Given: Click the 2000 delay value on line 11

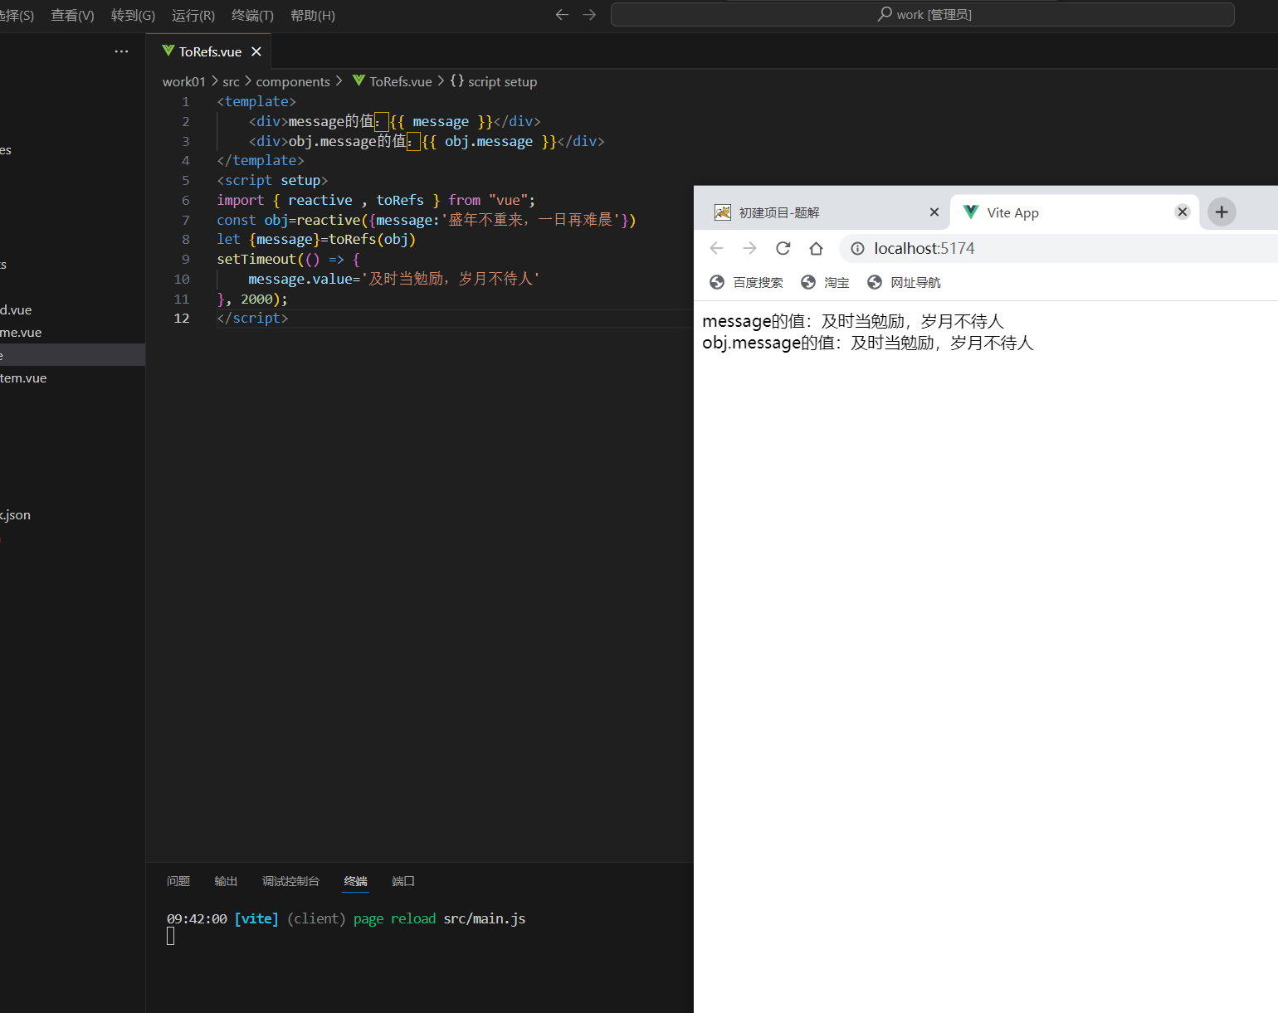Looking at the screenshot, I should pyautogui.click(x=256, y=299).
